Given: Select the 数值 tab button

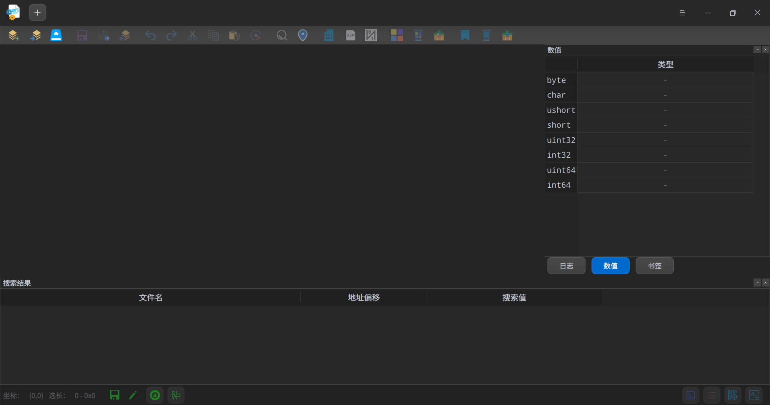Looking at the screenshot, I should pyautogui.click(x=610, y=266).
